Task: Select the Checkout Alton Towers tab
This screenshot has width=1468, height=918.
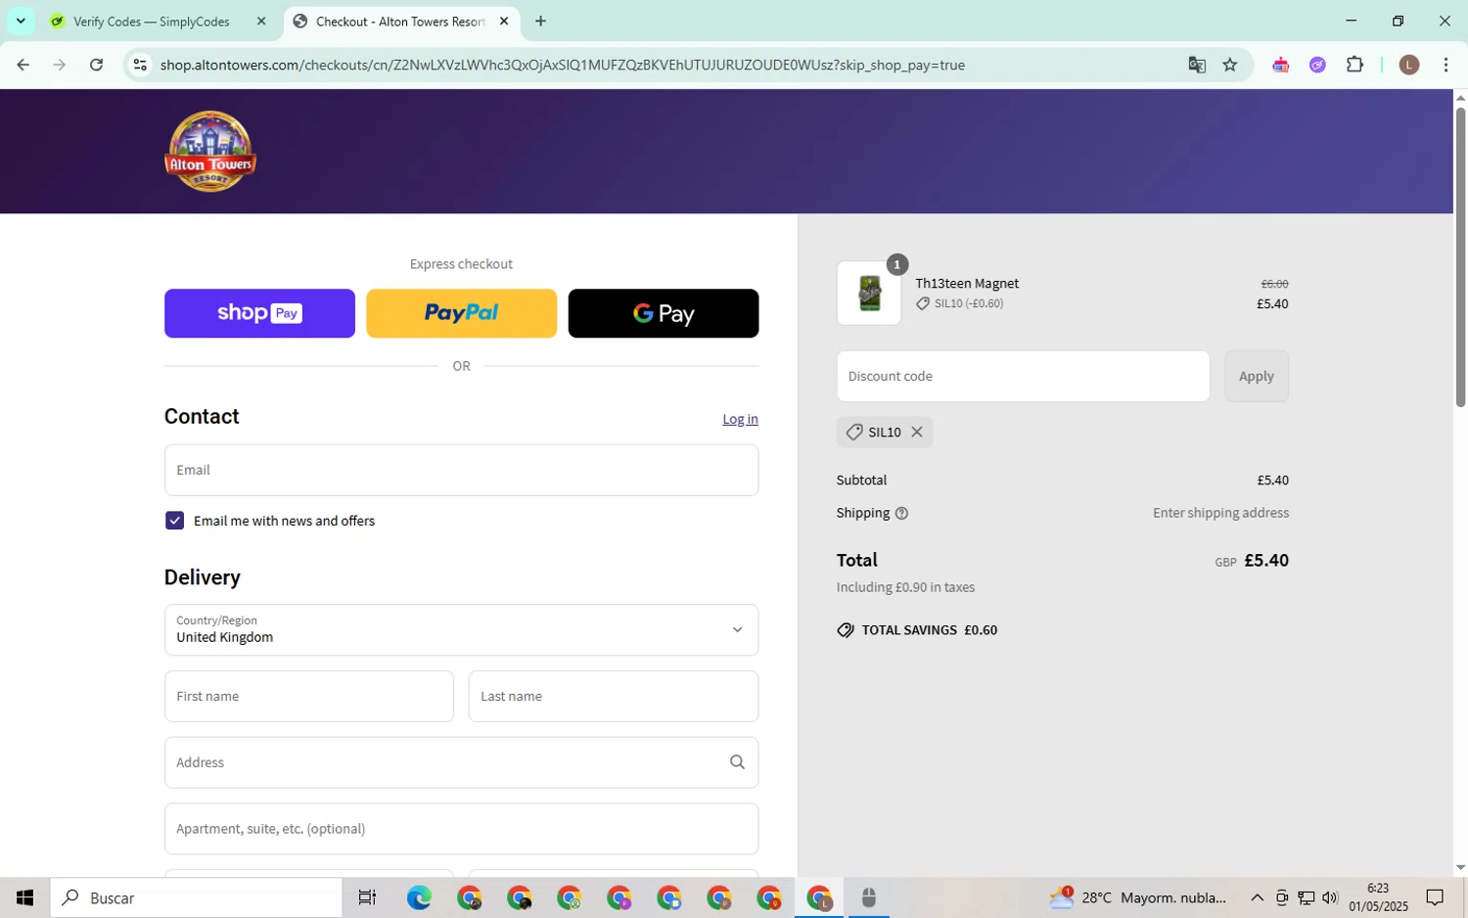Action: 400,22
